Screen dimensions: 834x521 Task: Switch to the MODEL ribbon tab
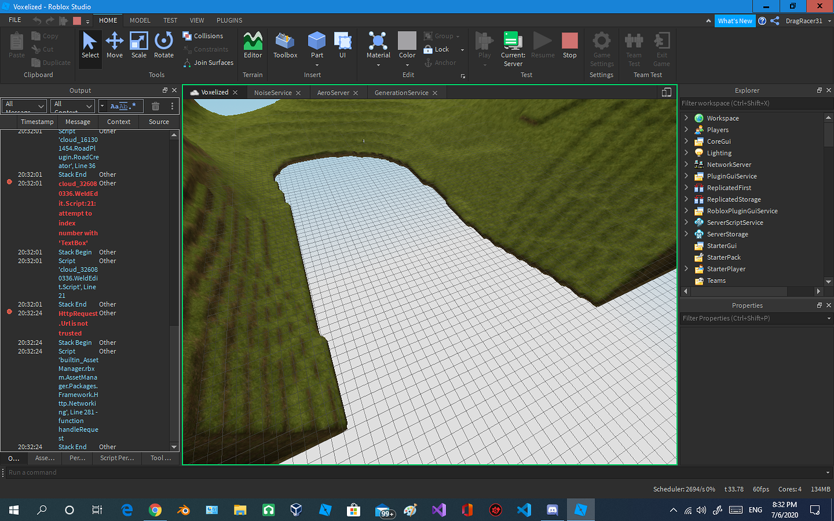(x=140, y=20)
